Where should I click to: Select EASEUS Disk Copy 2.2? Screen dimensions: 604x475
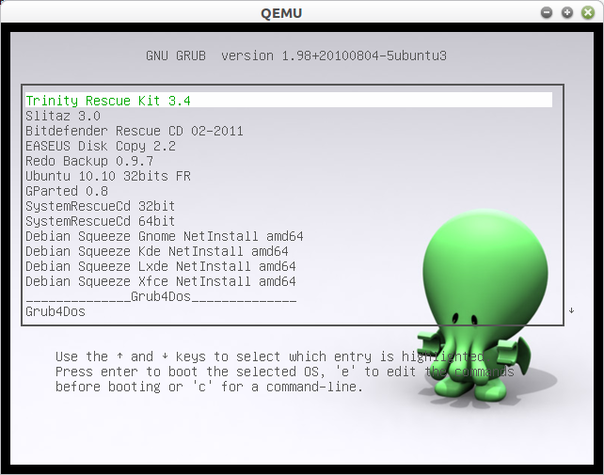[101, 146]
